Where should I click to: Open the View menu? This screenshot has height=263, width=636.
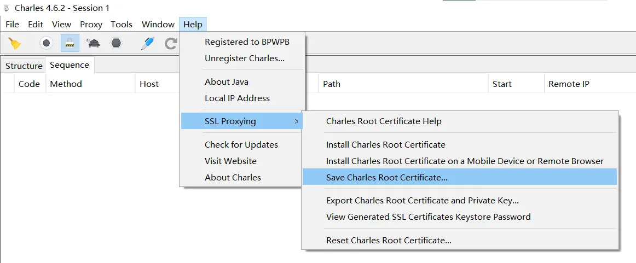click(62, 24)
